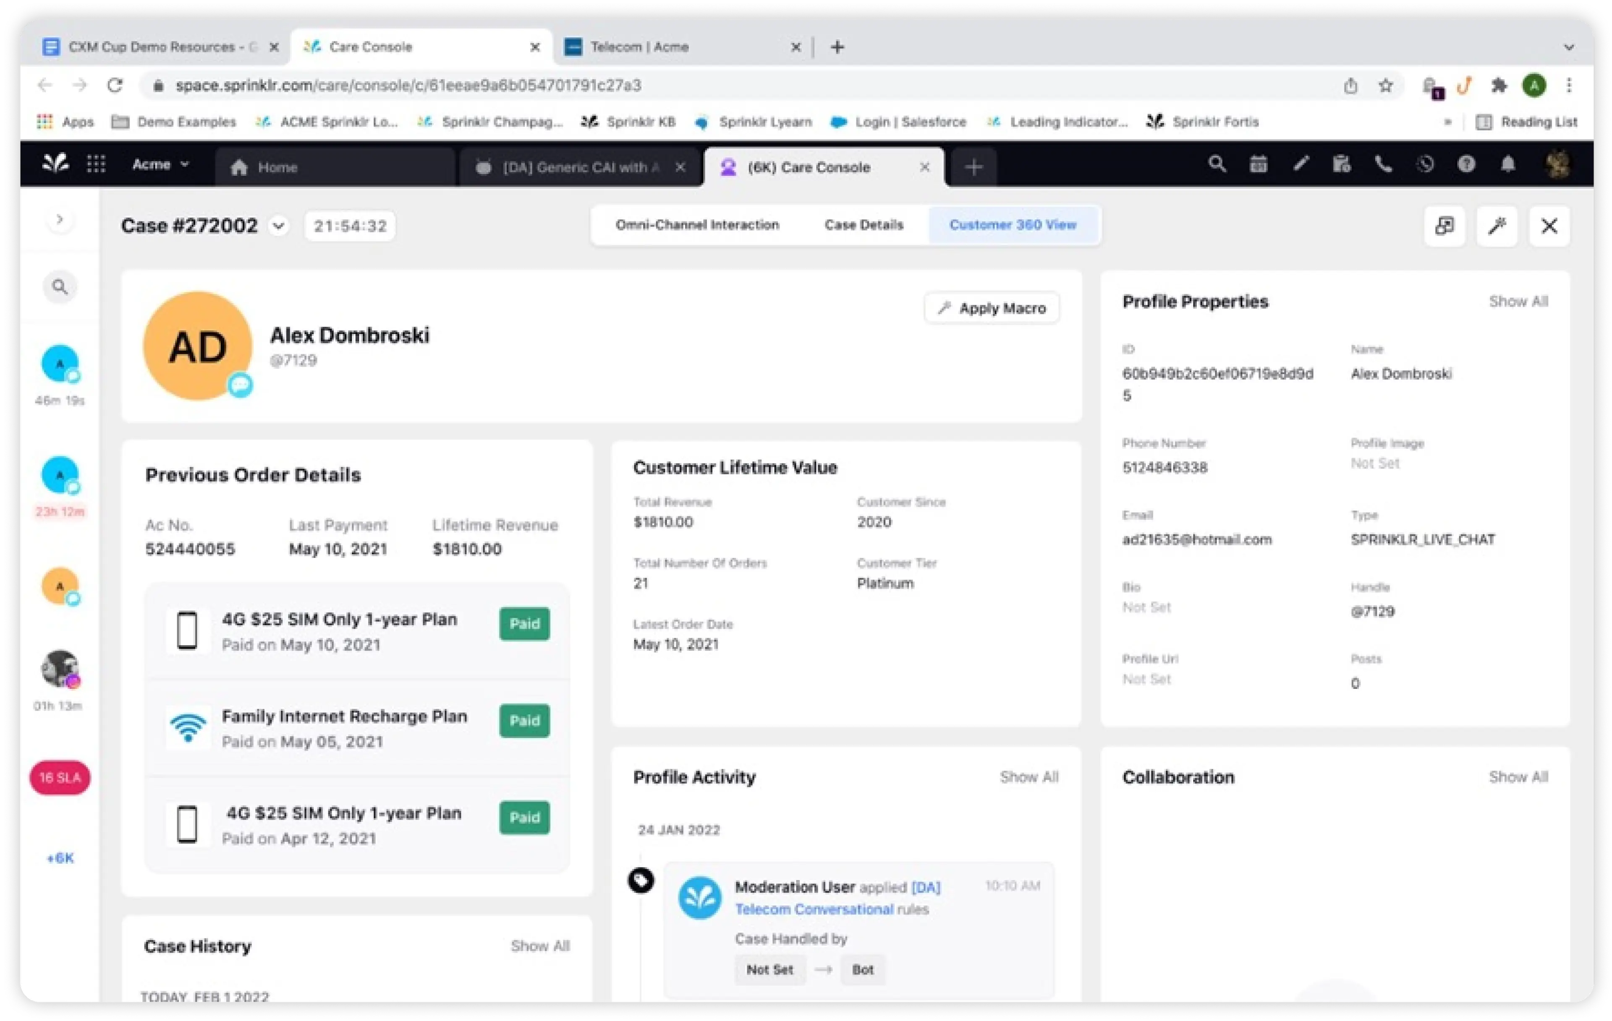Click the email ad21635@hotmail.com
Screen dimensions: 1612x1021
click(x=1196, y=540)
